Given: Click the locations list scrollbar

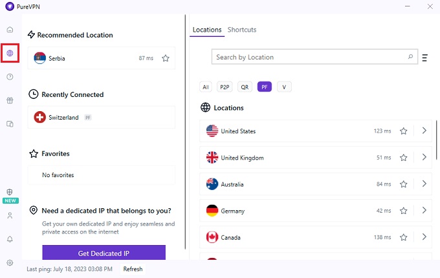Looking at the screenshot, I should coord(437,140).
